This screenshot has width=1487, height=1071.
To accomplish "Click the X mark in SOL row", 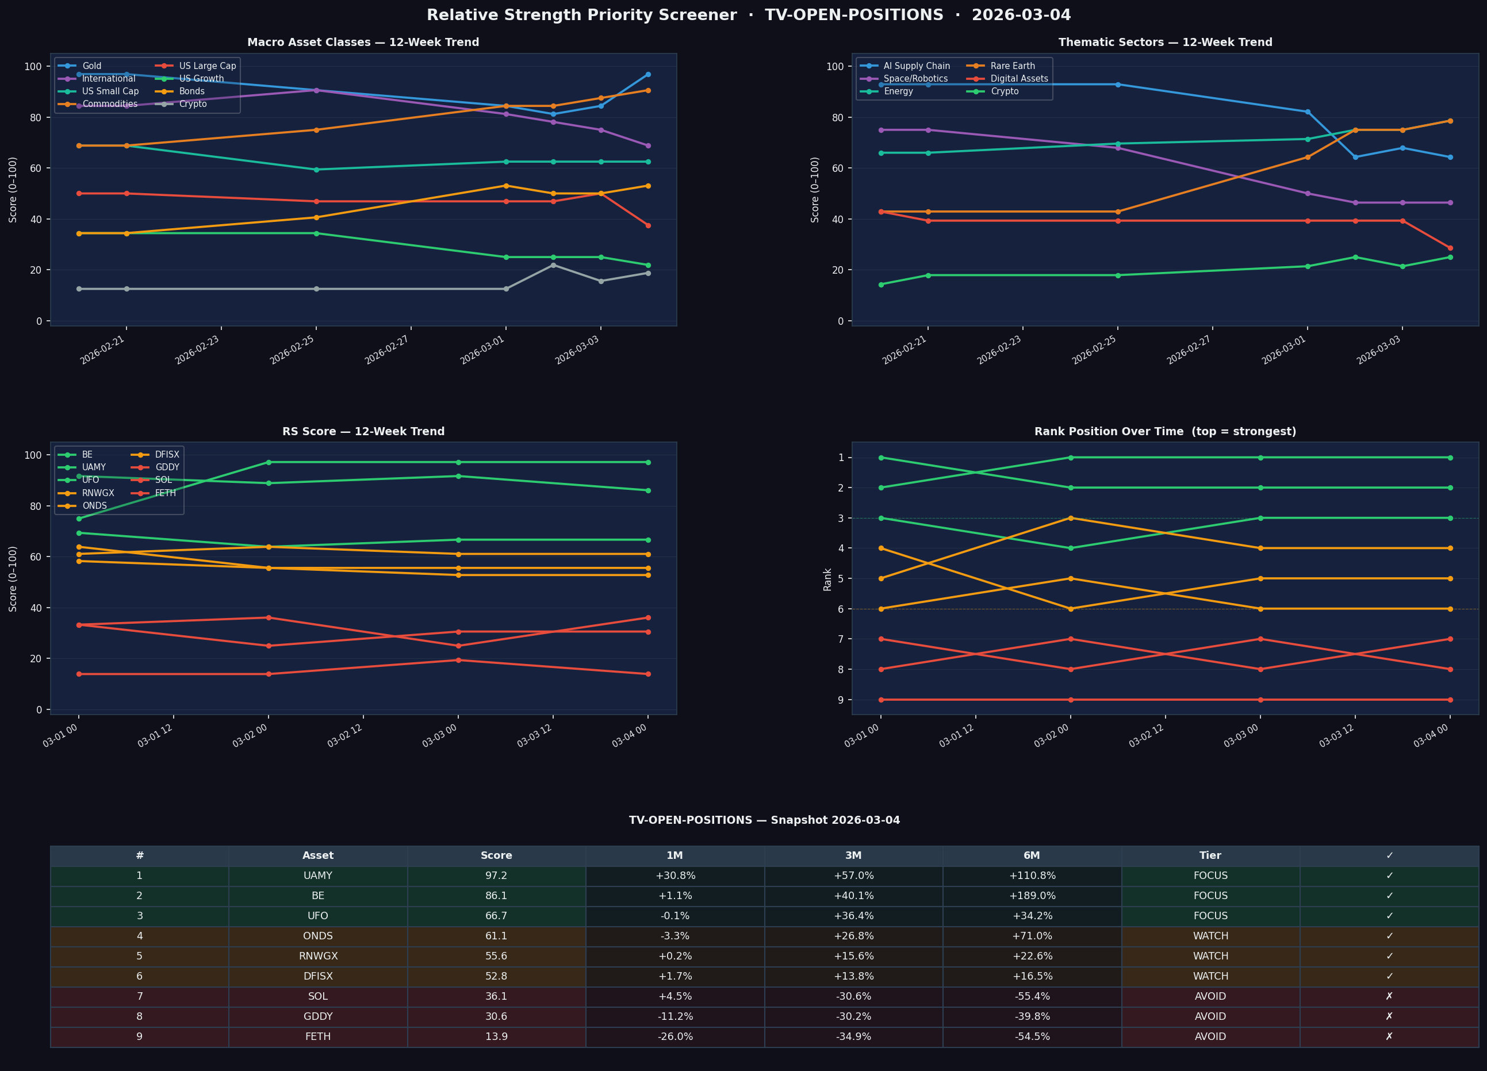I will pyautogui.click(x=1389, y=996).
